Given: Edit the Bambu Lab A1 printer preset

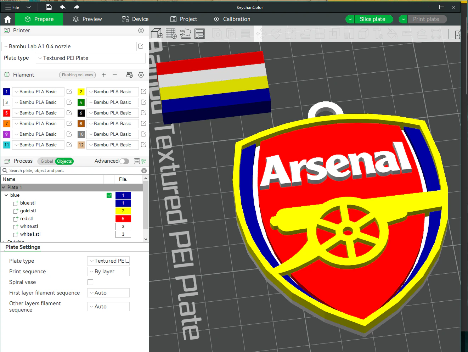Looking at the screenshot, I should [x=141, y=46].
